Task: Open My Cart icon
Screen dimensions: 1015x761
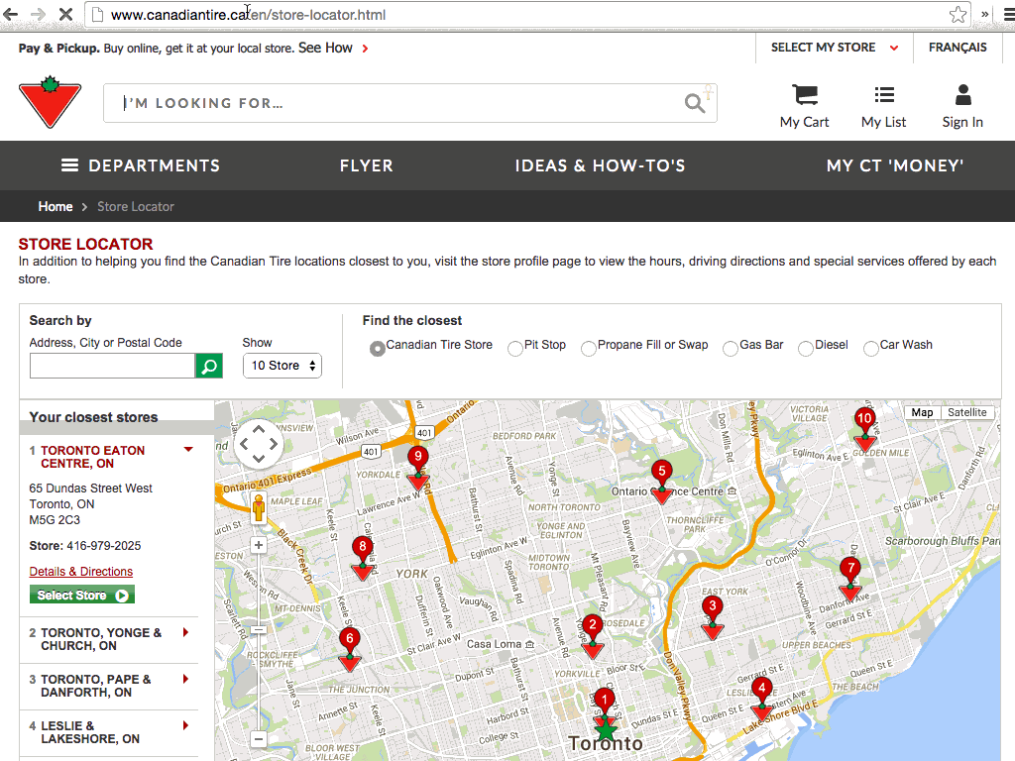Action: pyautogui.click(x=804, y=95)
